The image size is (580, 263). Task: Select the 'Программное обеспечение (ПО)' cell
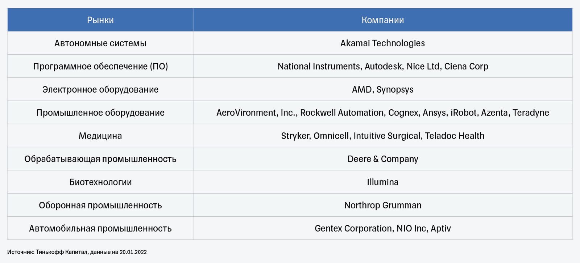click(x=100, y=66)
